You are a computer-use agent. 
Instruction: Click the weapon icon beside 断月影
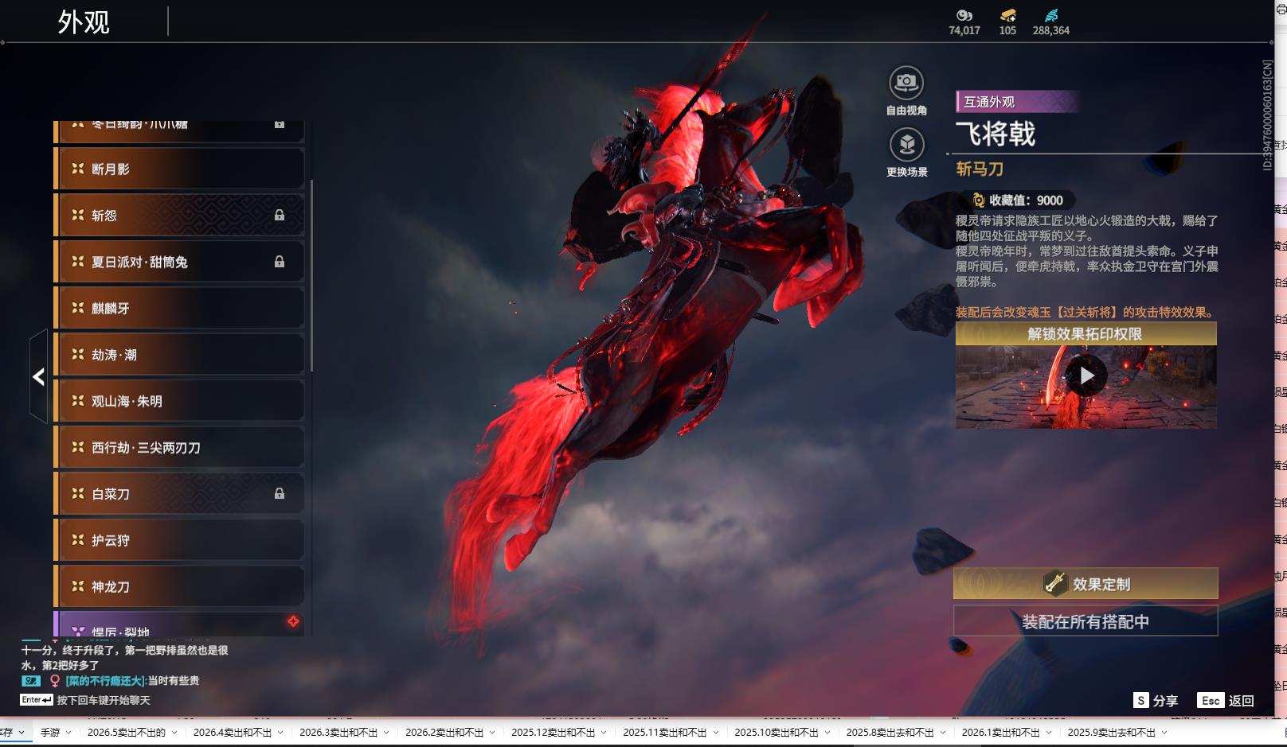coord(78,169)
